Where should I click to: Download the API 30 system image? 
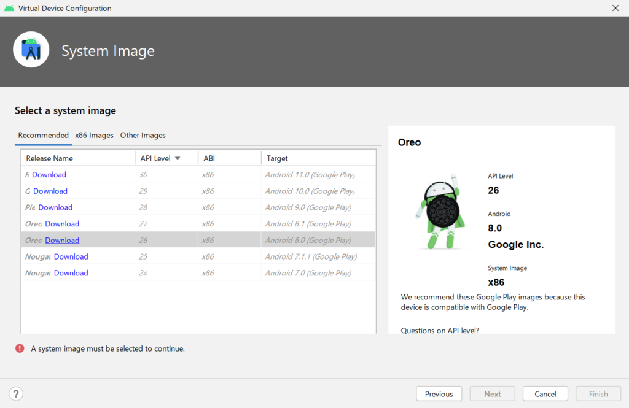tap(49, 175)
